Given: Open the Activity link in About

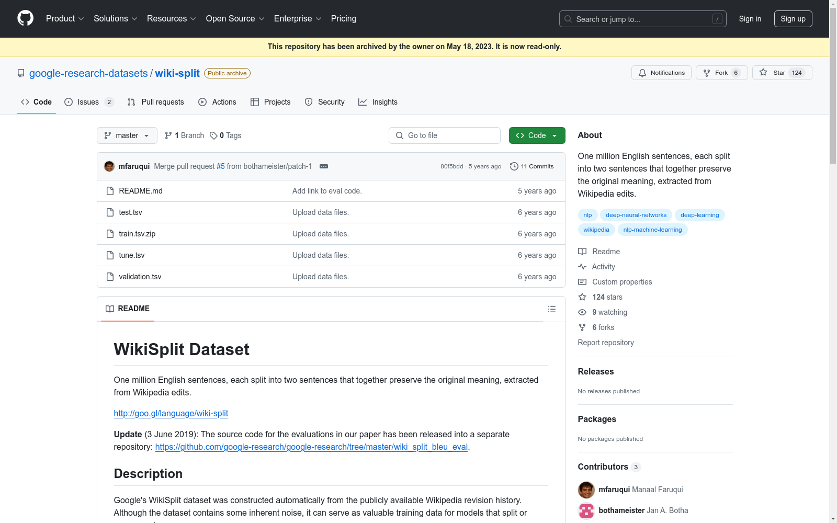Looking at the screenshot, I should 596,267.
